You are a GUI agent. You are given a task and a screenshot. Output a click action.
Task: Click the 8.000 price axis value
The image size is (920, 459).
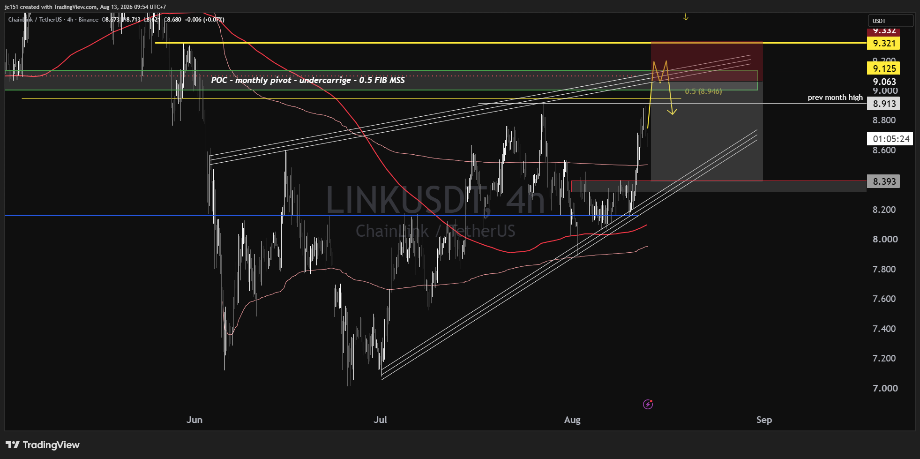[885, 239]
